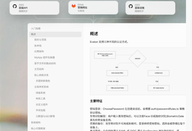
Task: Open the 自定义组件 sidebar entry
Action: pos(42,105)
